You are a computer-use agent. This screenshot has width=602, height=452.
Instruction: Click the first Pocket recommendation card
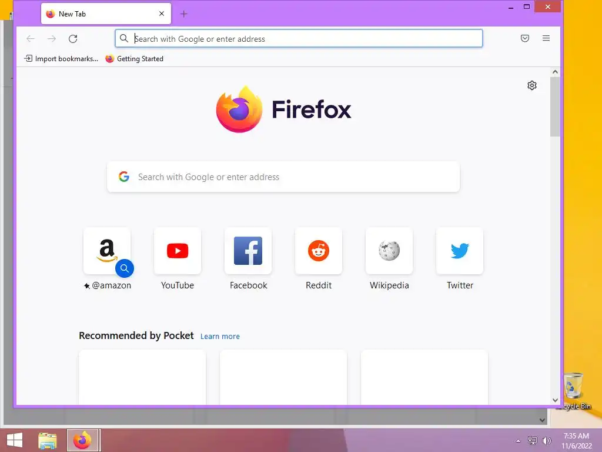pyautogui.click(x=142, y=377)
